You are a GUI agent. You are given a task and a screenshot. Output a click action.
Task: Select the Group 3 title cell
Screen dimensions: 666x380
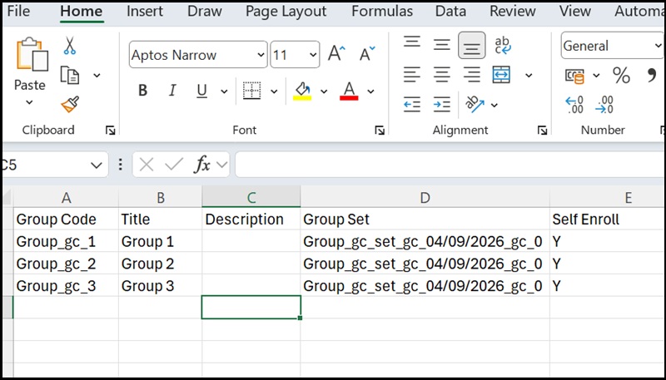[160, 285]
